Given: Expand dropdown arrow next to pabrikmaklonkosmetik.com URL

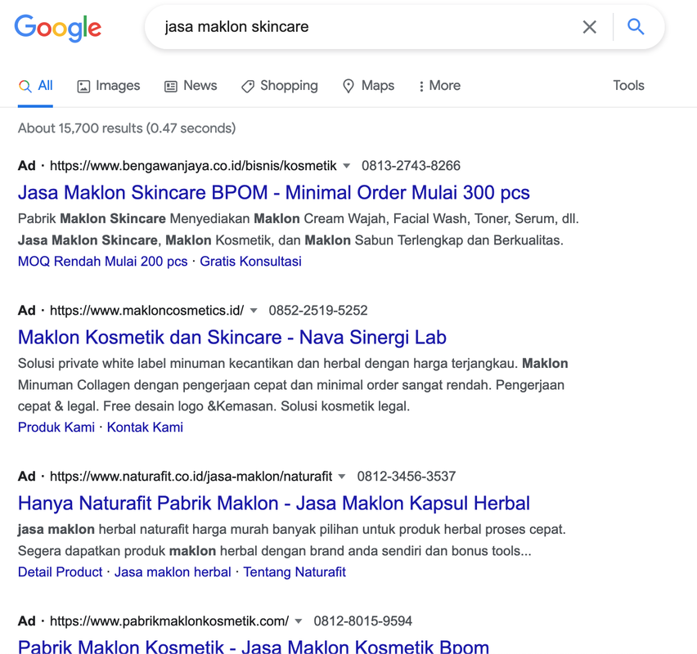Looking at the screenshot, I should tap(299, 621).
